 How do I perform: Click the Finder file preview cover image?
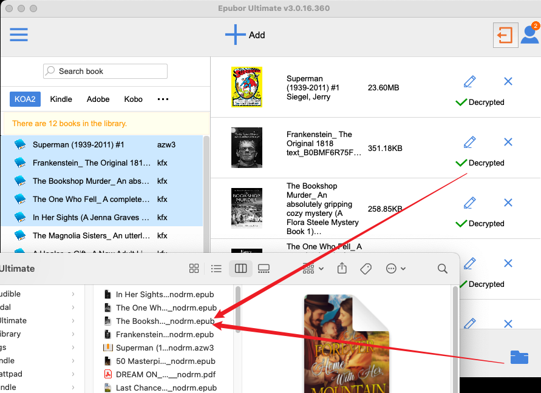(347, 344)
